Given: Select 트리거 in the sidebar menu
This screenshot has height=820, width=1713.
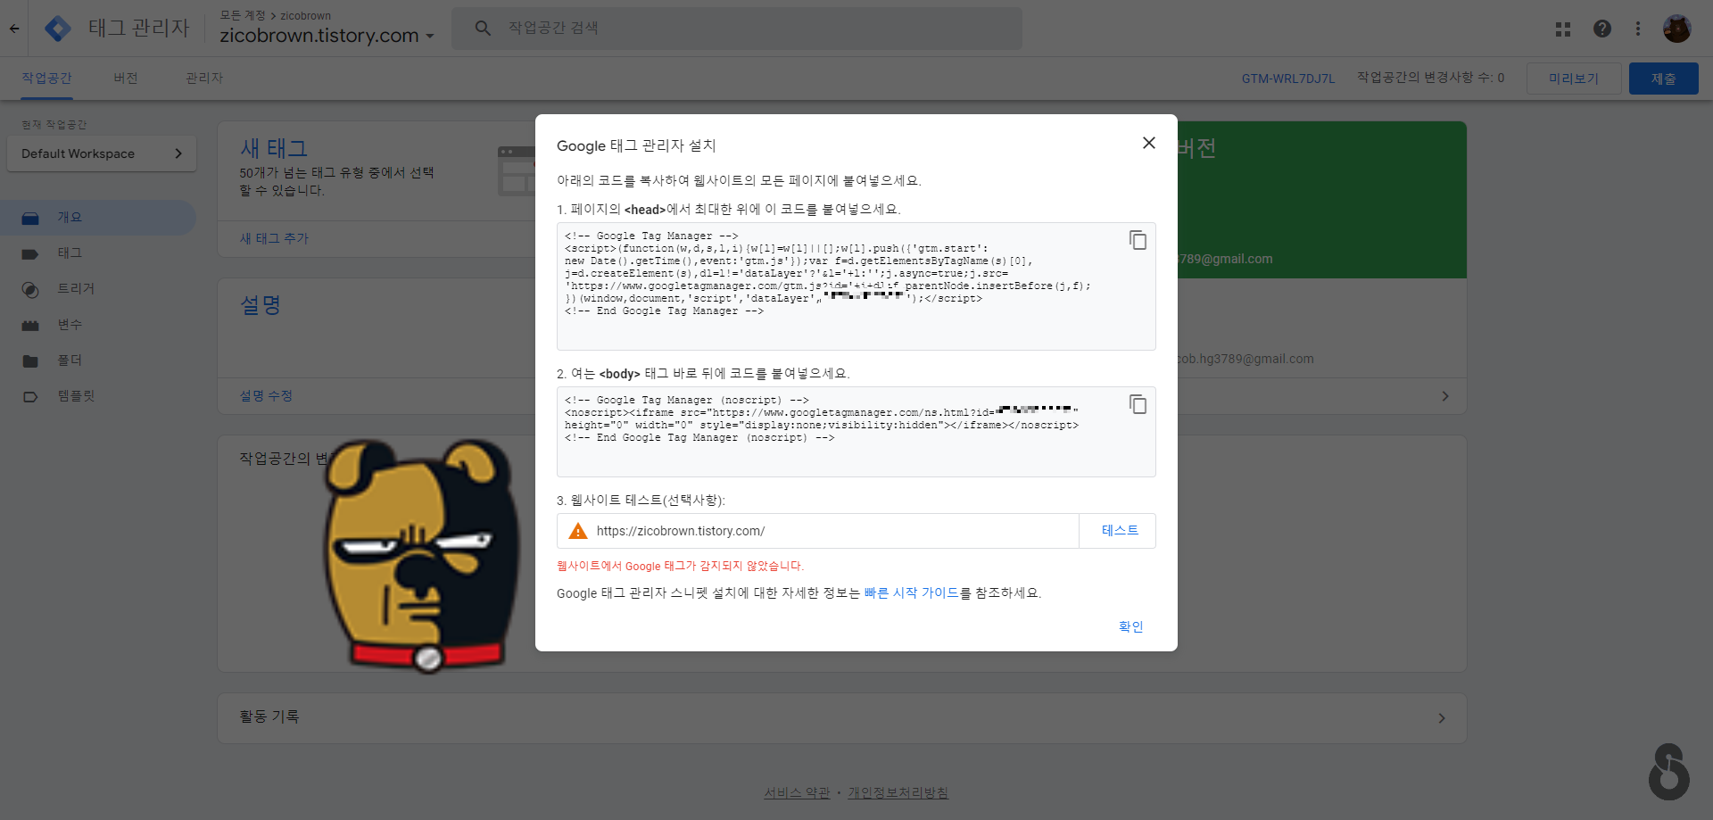Looking at the screenshot, I should [76, 289].
